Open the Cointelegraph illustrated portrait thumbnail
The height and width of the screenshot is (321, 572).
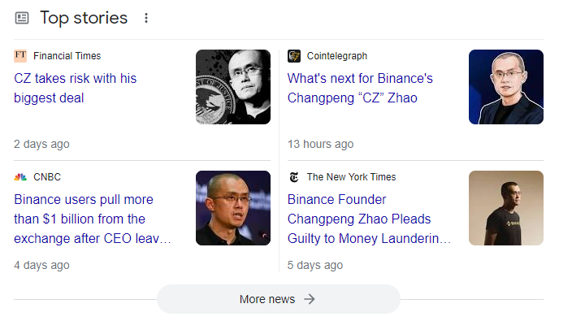pos(506,87)
